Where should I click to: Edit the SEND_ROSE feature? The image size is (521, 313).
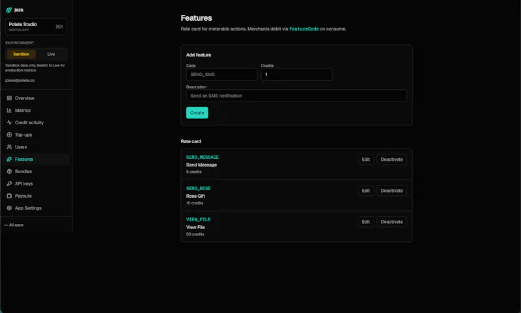[366, 191]
